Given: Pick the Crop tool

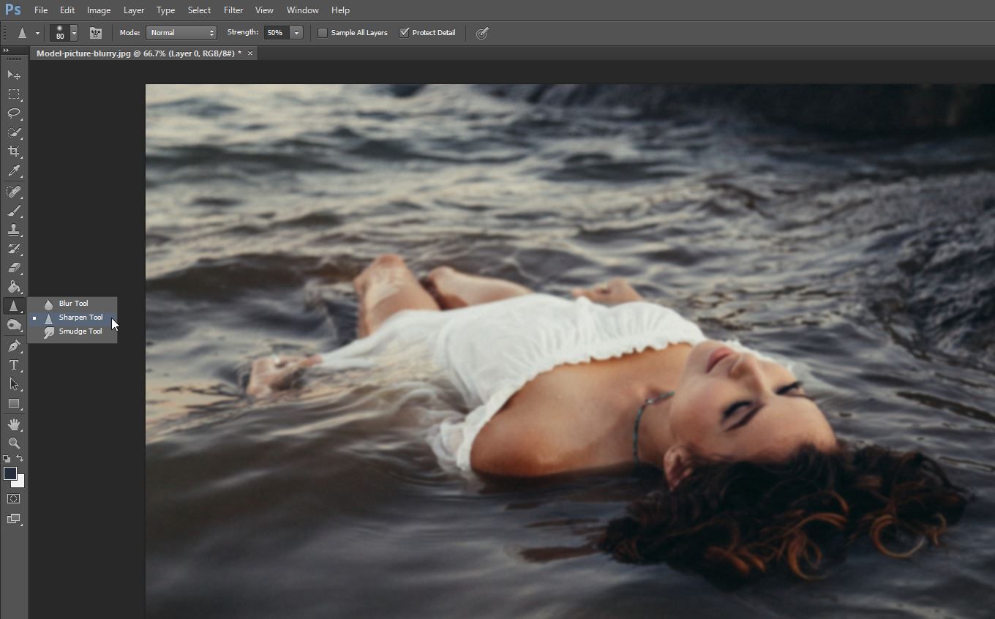Looking at the screenshot, I should coord(14,151).
